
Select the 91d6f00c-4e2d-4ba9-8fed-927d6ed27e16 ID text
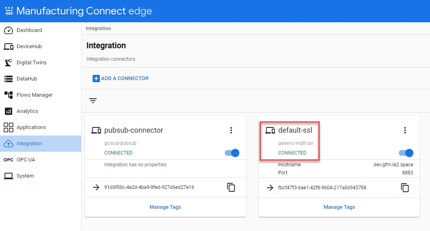[149, 187]
